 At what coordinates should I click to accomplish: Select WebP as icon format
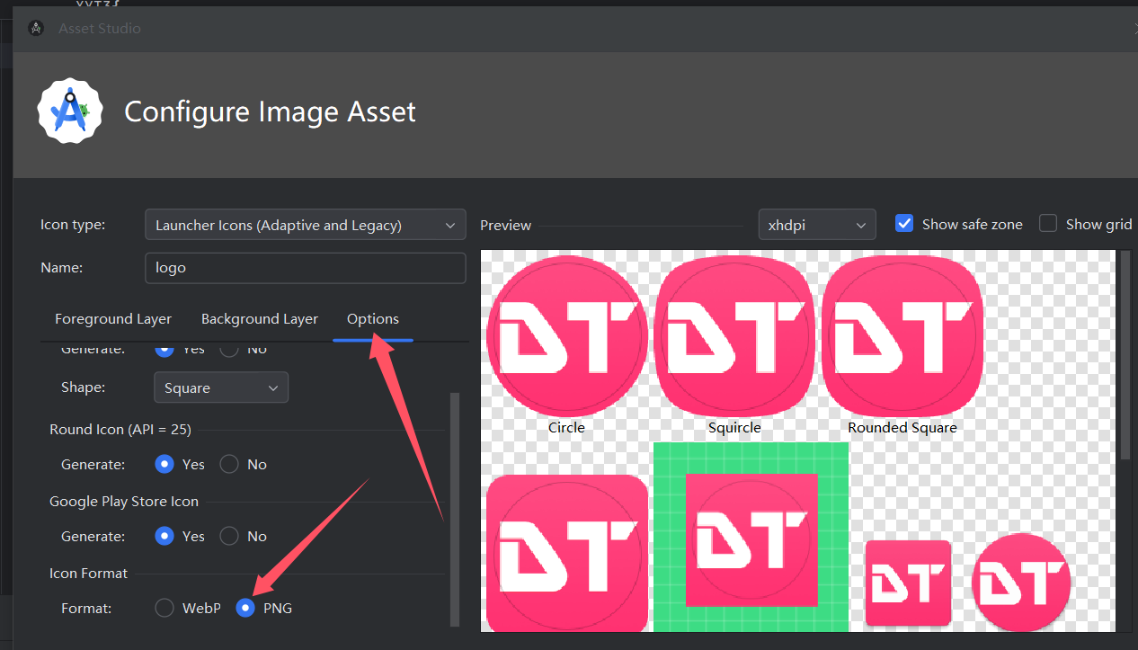tap(164, 609)
